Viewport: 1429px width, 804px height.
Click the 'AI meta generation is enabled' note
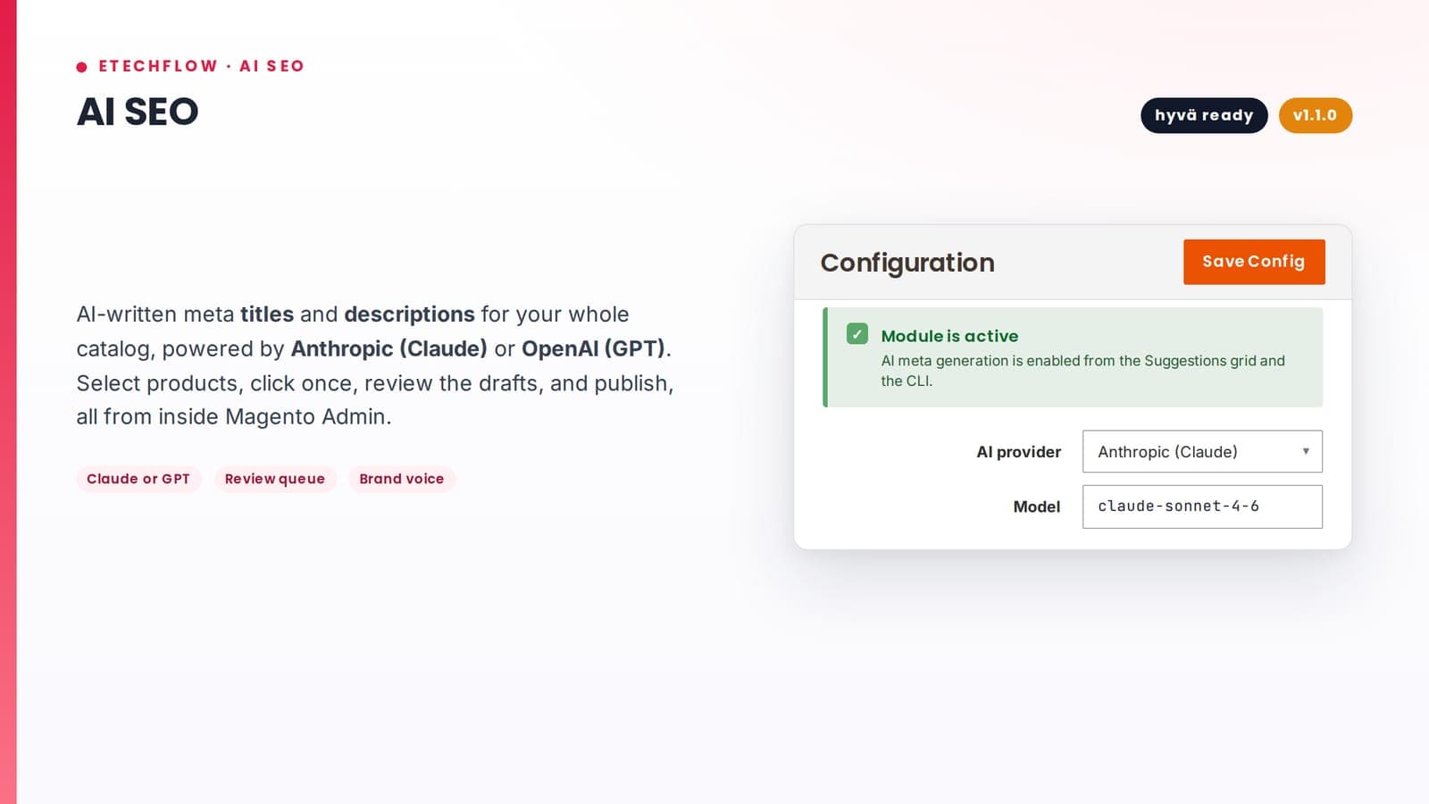1083,371
